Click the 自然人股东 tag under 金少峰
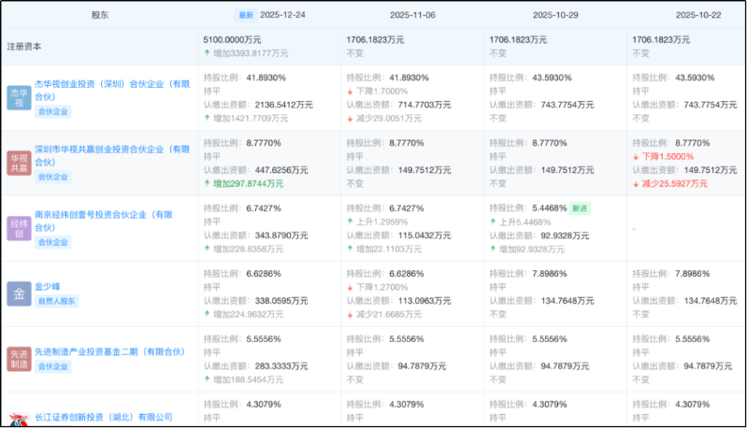 pos(56,301)
